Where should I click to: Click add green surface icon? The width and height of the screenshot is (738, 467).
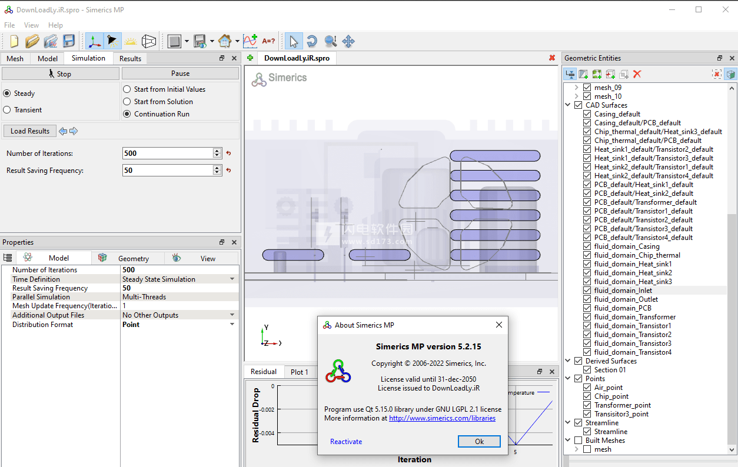597,74
